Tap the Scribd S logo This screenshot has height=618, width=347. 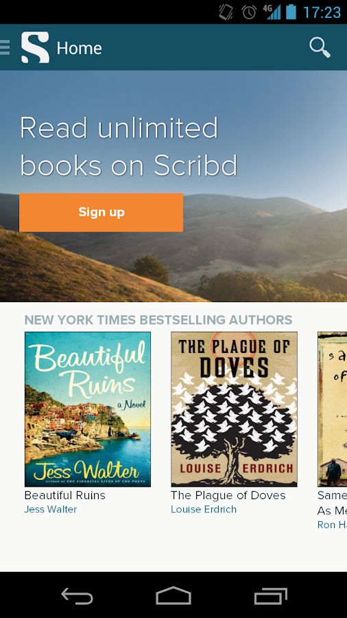(x=36, y=47)
